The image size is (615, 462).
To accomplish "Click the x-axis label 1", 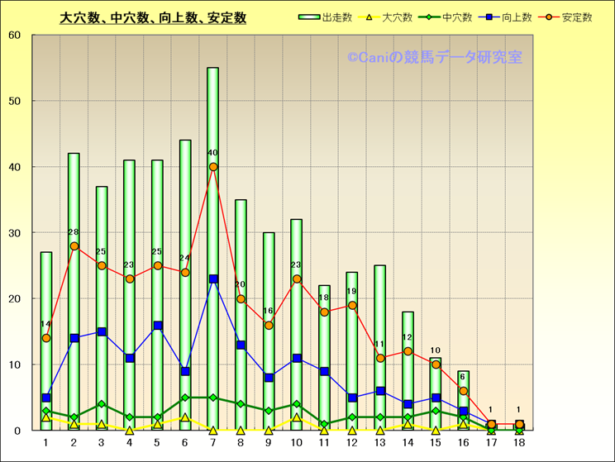I will (46, 444).
